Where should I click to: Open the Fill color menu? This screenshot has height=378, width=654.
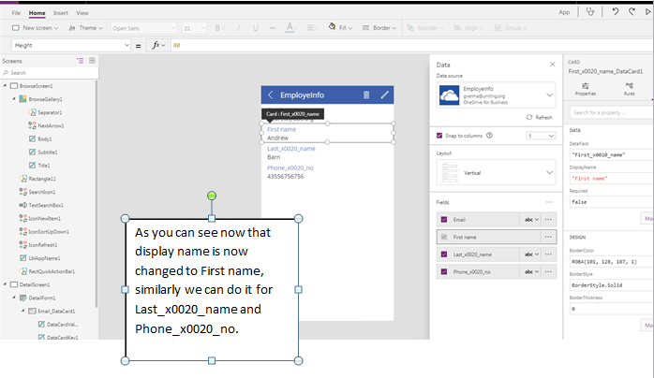340,28
